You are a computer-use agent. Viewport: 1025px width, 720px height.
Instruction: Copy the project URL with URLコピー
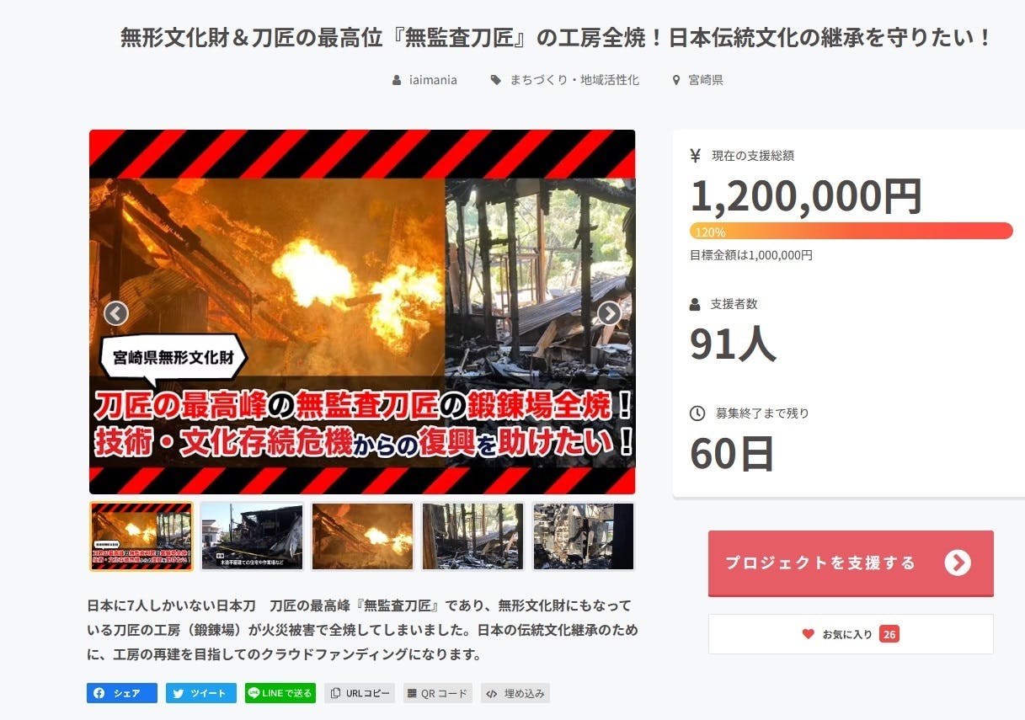click(x=360, y=693)
